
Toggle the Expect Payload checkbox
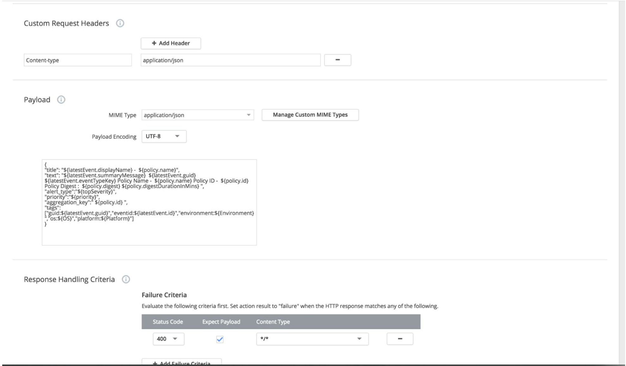(x=220, y=339)
